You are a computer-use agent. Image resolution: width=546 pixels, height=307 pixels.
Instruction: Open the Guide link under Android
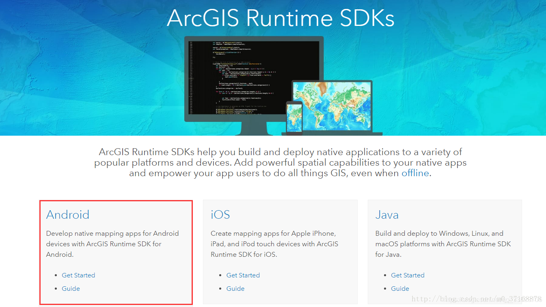(x=71, y=288)
